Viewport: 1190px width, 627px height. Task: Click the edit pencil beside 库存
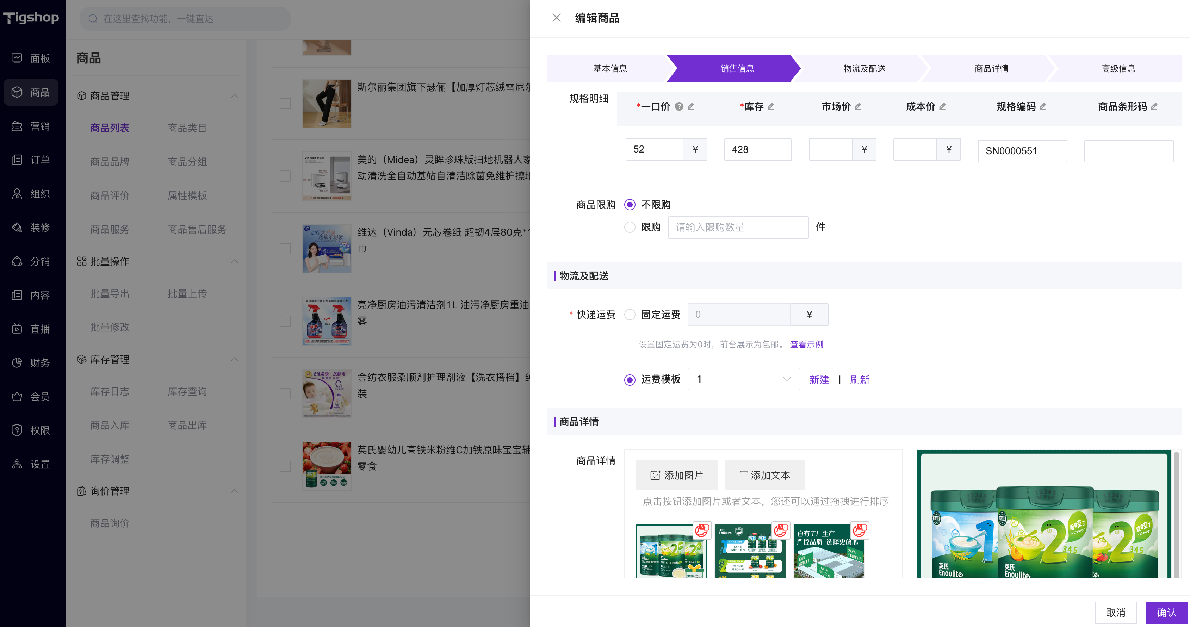pos(770,106)
